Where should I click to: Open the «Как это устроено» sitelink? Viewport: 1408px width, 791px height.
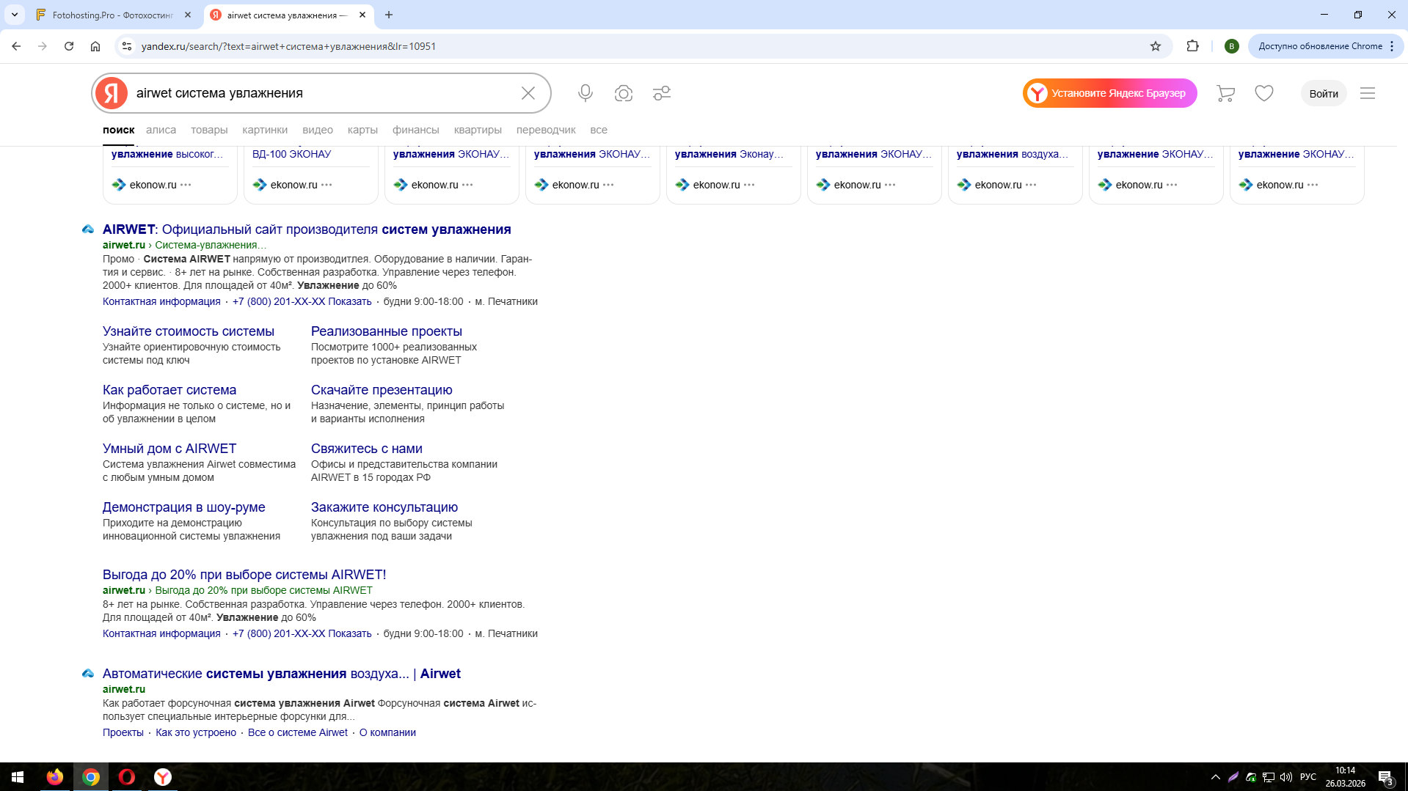pyautogui.click(x=196, y=732)
